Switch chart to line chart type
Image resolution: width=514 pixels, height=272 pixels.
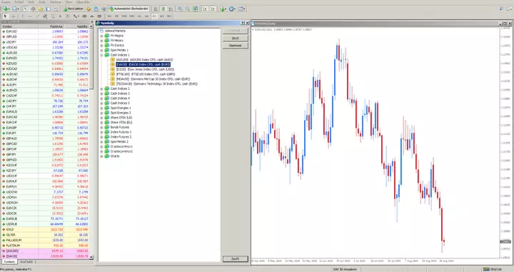[171, 9]
